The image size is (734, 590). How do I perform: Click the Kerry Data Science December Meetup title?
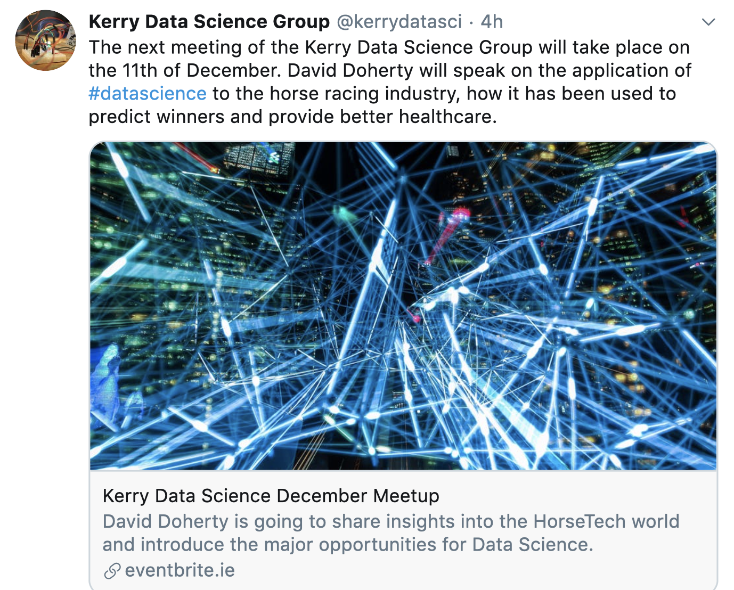coord(271,496)
